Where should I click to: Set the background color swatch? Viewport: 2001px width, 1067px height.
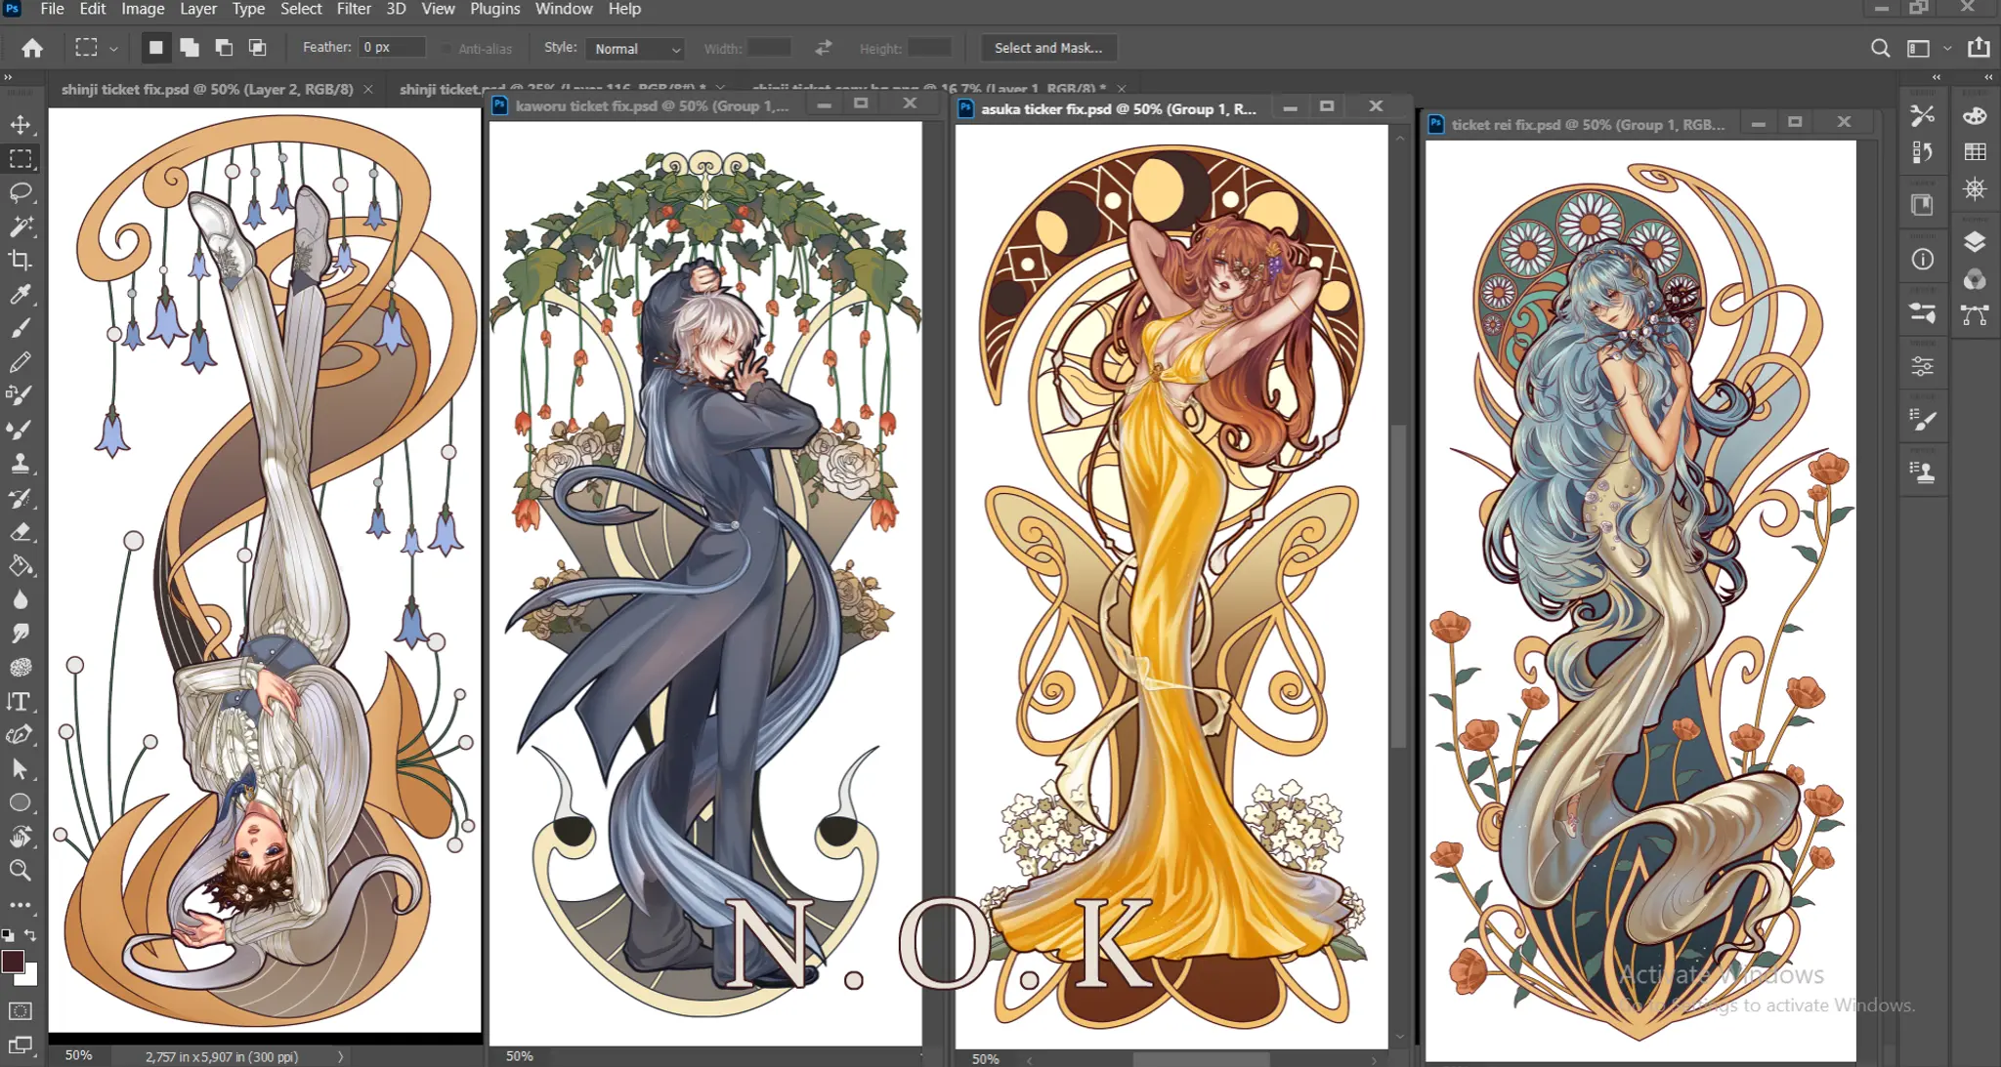pyautogui.click(x=30, y=977)
